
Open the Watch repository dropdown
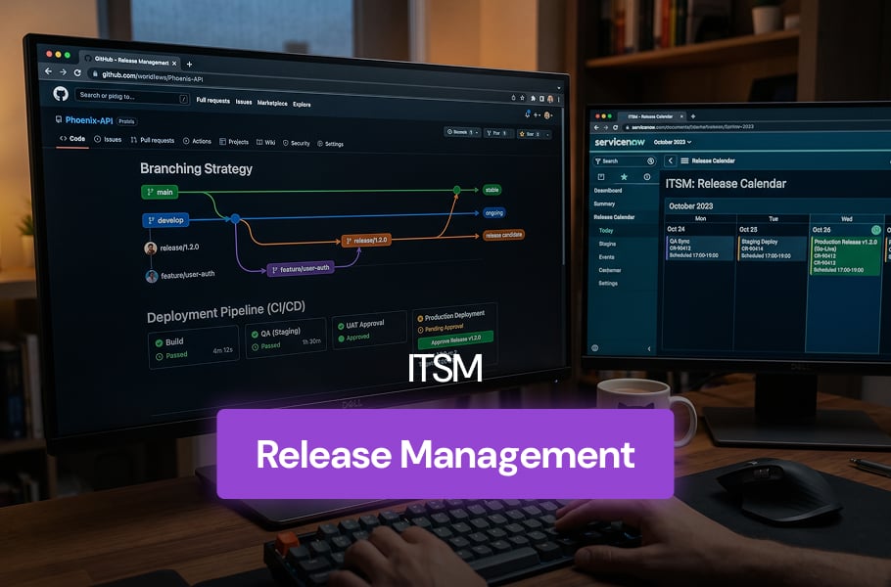tap(462, 132)
